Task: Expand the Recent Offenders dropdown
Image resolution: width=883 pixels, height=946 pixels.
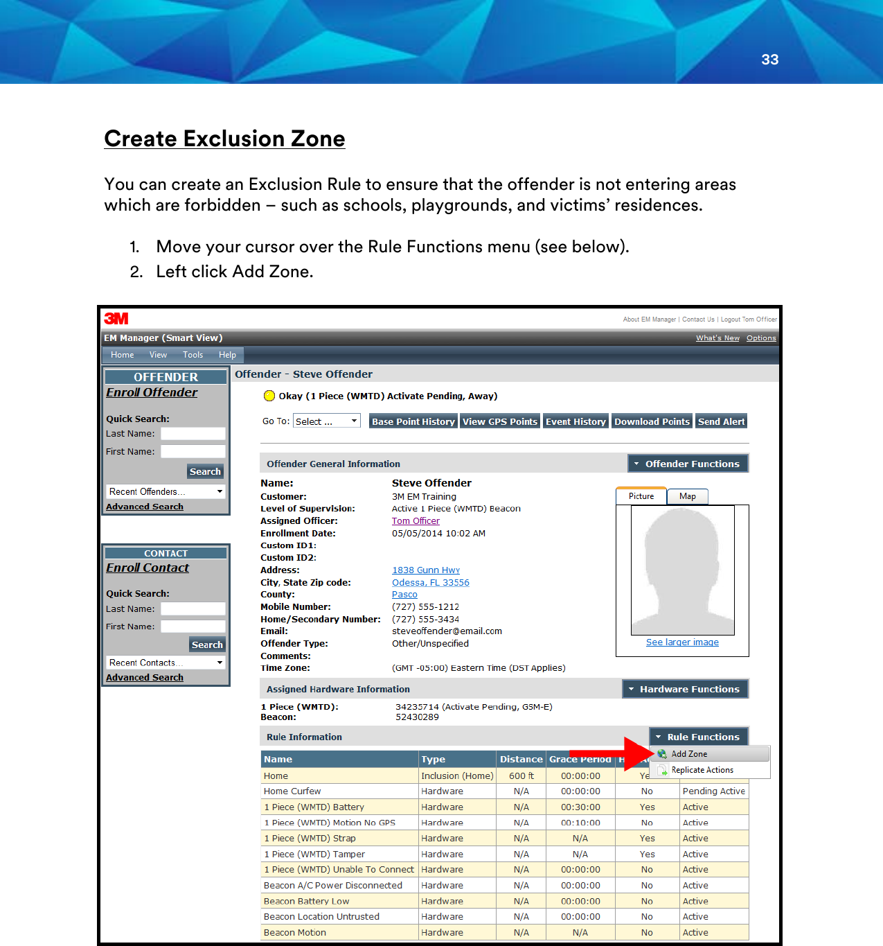Action: tap(166, 491)
